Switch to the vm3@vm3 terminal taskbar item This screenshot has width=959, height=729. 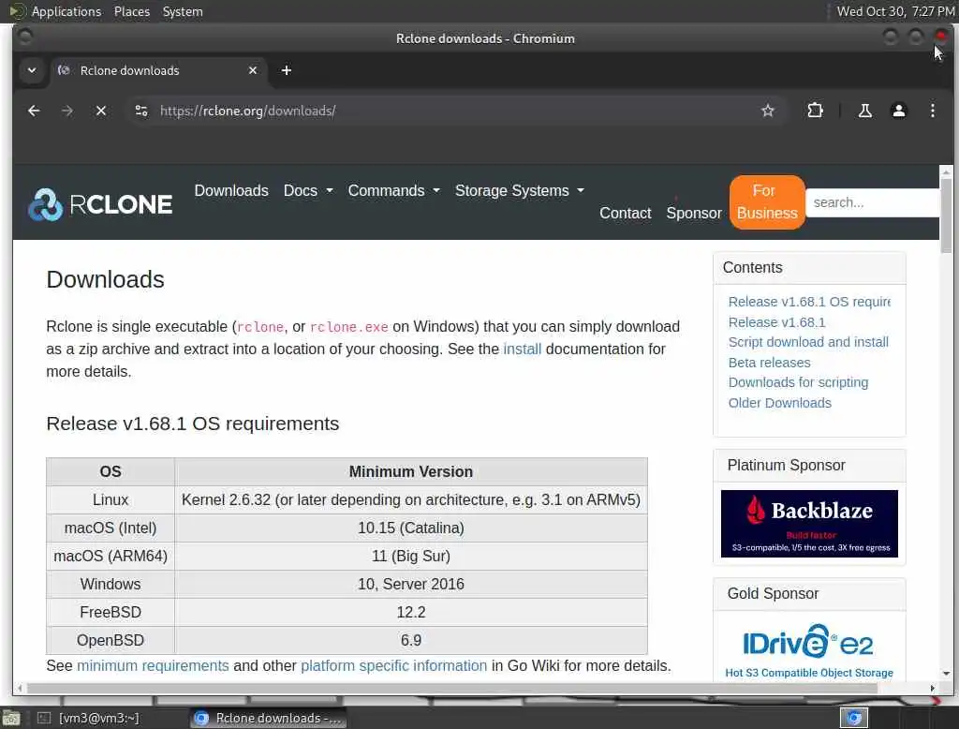89,718
